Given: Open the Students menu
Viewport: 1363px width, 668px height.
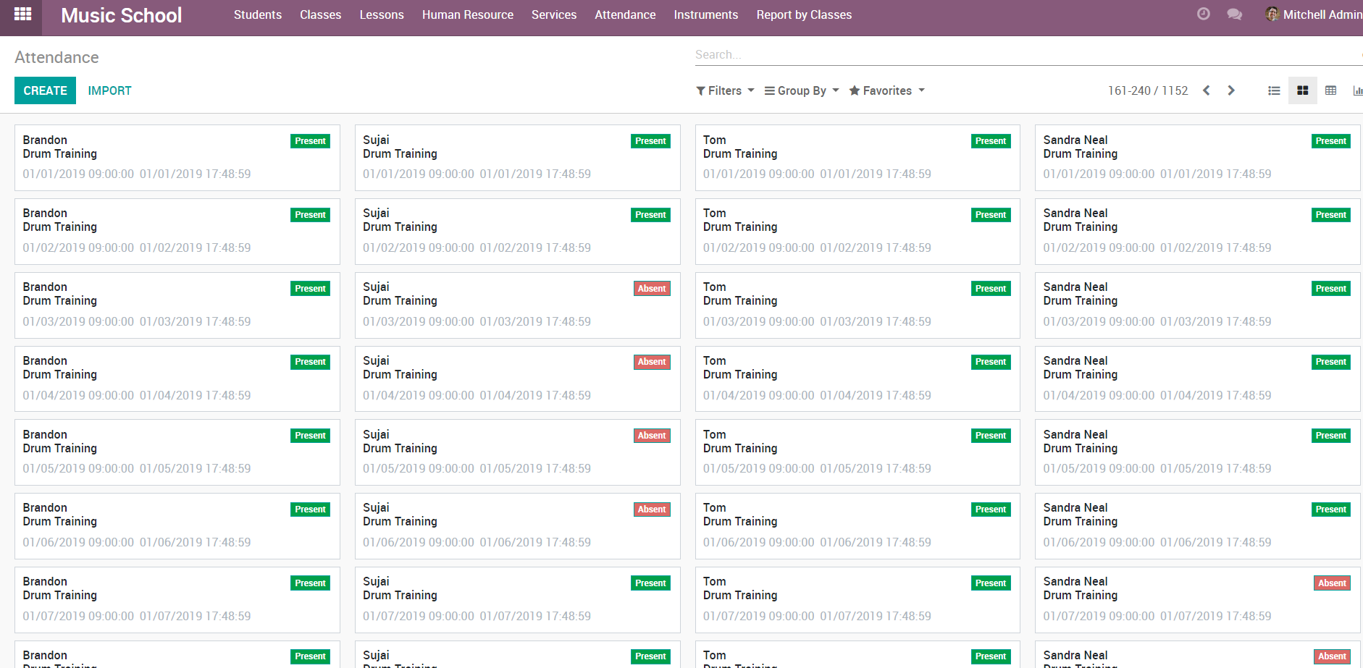Looking at the screenshot, I should pos(257,14).
